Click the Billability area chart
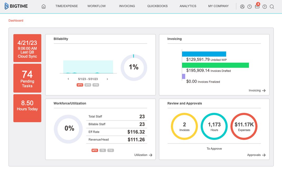282x174 pixels. 88,67
